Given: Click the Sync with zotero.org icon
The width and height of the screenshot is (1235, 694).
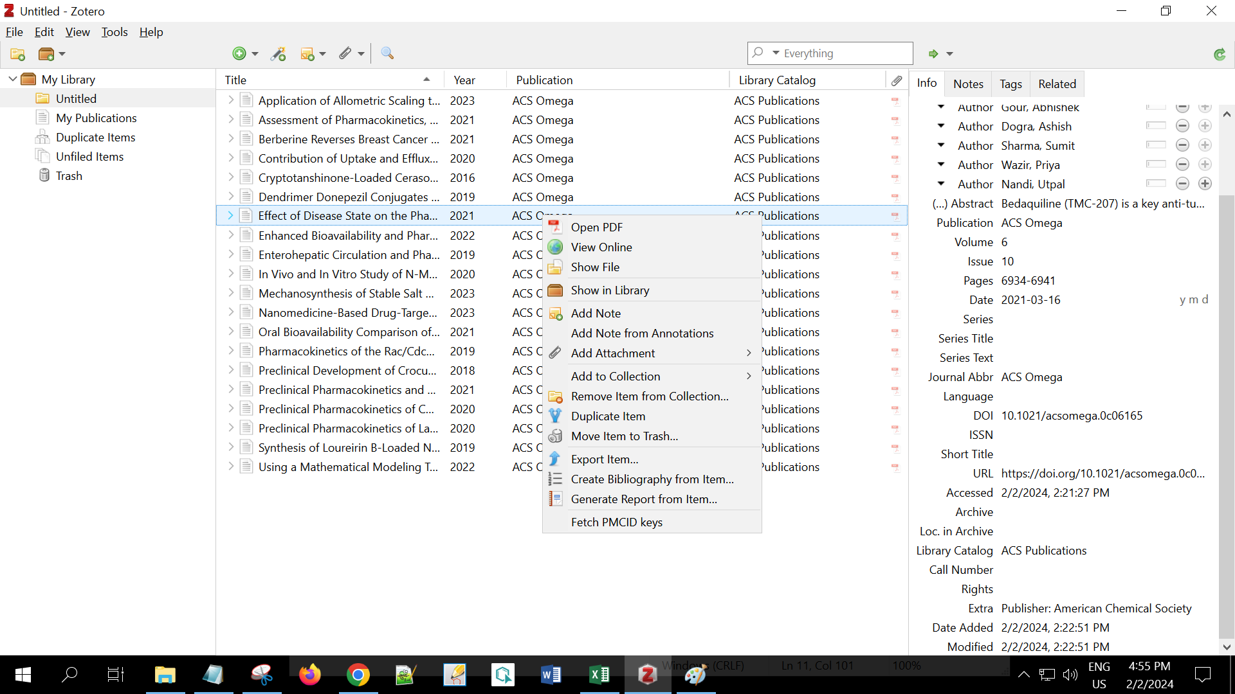Looking at the screenshot, I should tap(1219, 55).
